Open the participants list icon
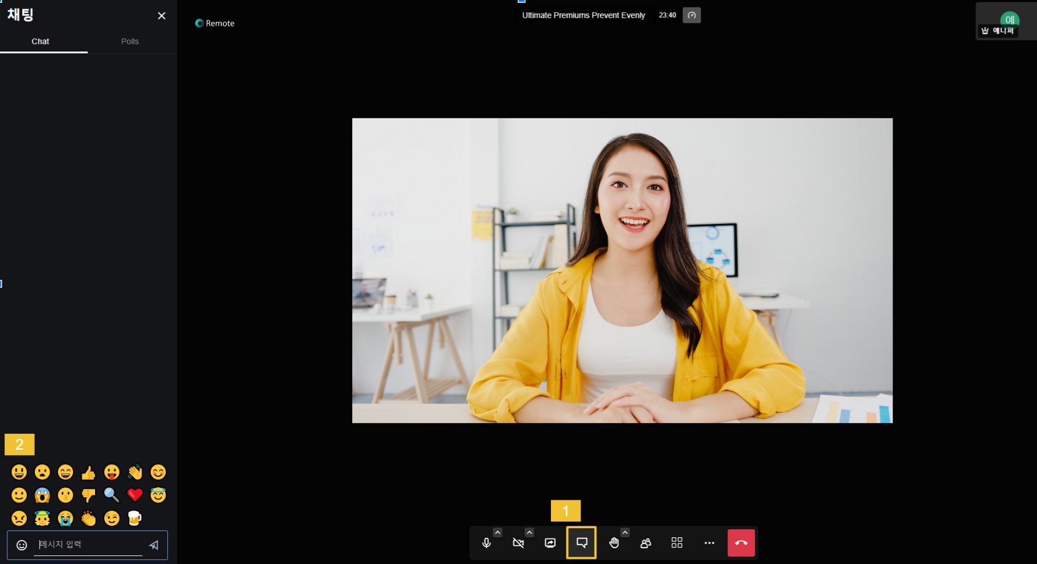Viewport: 1037px width, 564px height. coord(645,543)
